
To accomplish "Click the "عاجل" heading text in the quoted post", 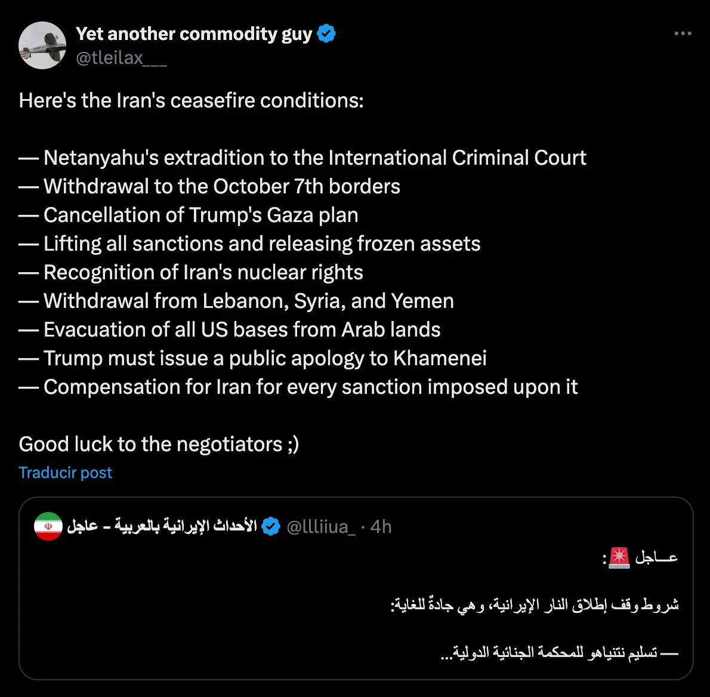I will tap(656, 557).
